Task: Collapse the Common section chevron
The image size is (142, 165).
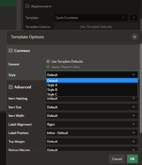Action: pyautogui.click(x=11, y=51)
